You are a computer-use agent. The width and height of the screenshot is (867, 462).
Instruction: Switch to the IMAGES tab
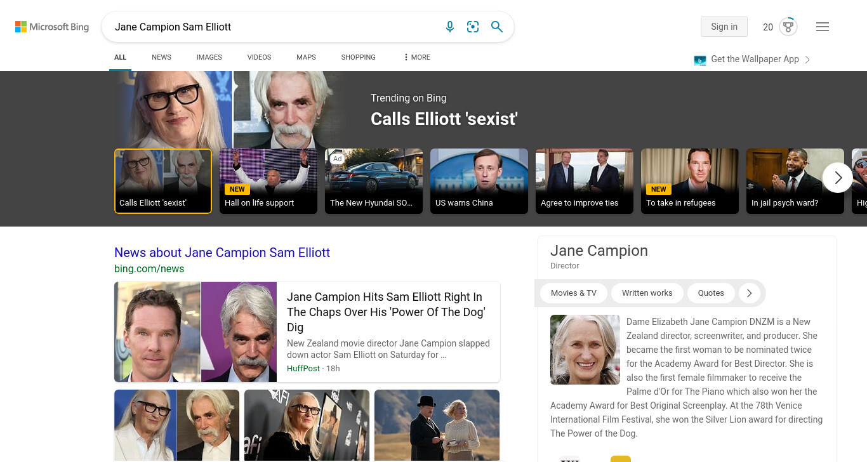[209, 57]
